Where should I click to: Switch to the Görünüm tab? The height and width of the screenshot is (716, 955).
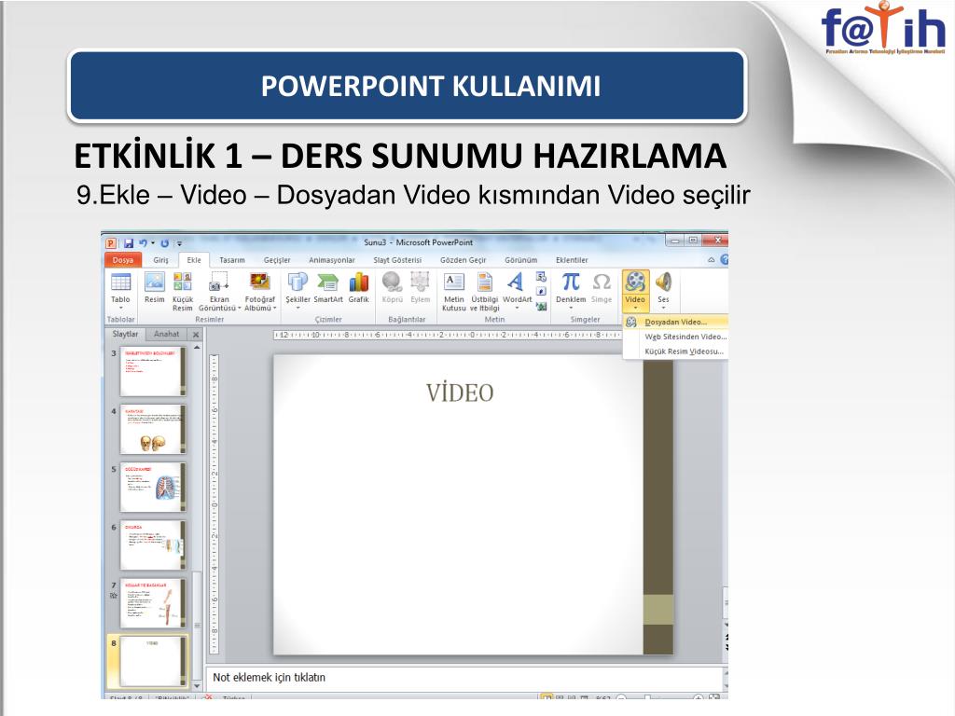coord(520,260)
